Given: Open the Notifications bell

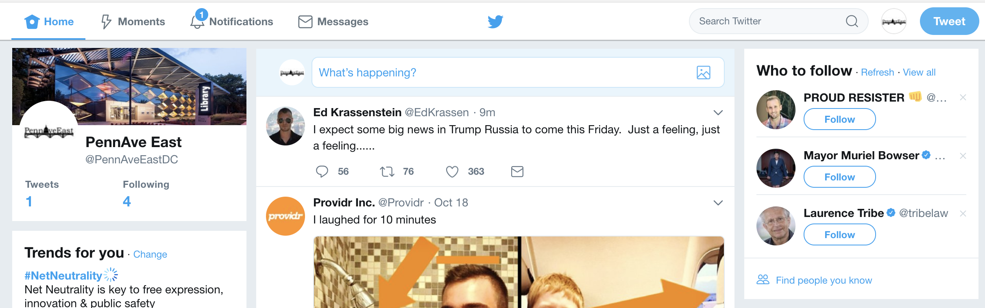Looking at the screenshot, I should (x=198, y=21).
